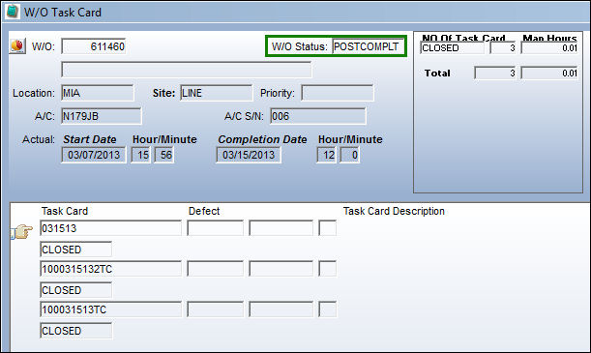Click the W/O Task Card window icon

tap(13, 12)
